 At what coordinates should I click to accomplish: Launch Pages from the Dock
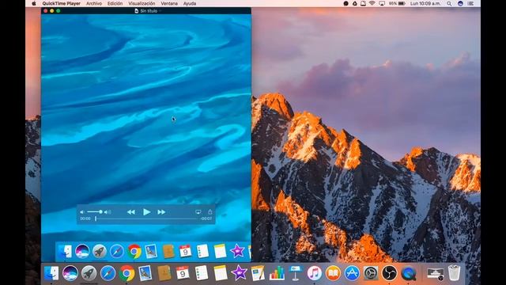[x=258, y=273]
